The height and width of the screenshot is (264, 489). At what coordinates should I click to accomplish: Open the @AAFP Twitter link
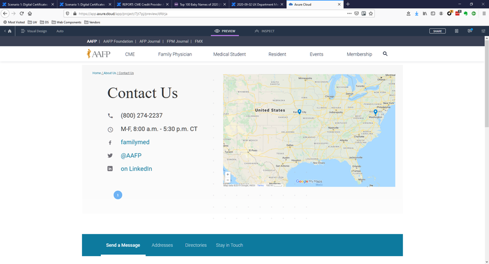(x=131, y=155)
